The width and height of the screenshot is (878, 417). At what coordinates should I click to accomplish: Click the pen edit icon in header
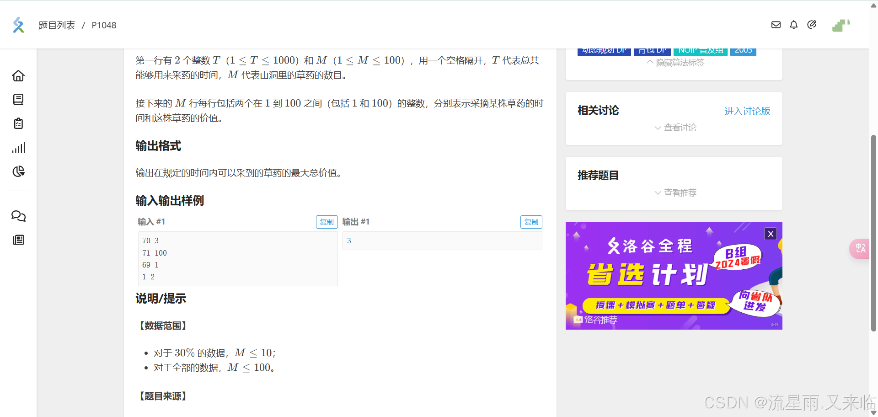pos(812,25)
